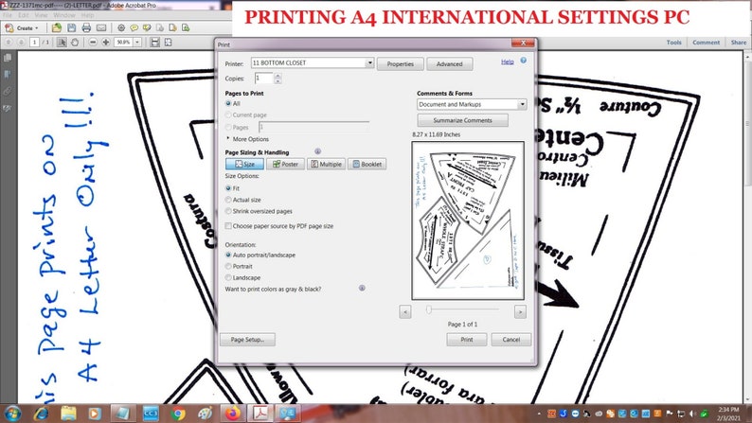Select the Actual size radio option
The image size is (752, 423).
(228, 200)
